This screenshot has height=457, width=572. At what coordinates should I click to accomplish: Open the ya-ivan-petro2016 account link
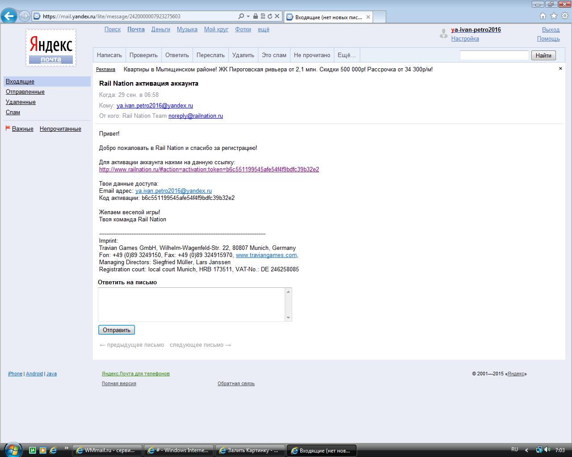click(476, 30)
